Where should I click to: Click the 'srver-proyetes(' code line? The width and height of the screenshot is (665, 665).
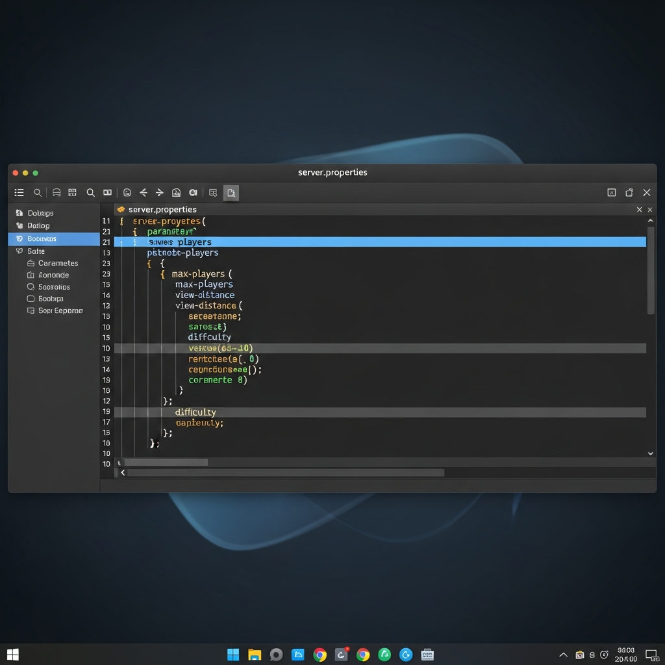[169, 221]
